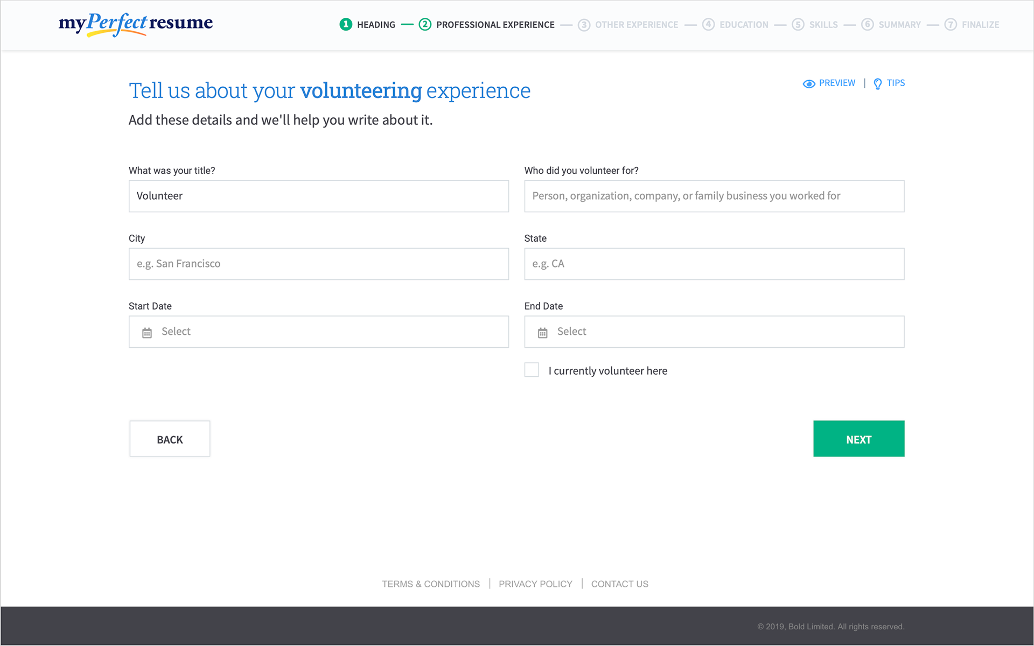This screenshot has height=646, width=1034.
Task: Click the MyPerfectResume logo
Action: click(x=136, y=24)
